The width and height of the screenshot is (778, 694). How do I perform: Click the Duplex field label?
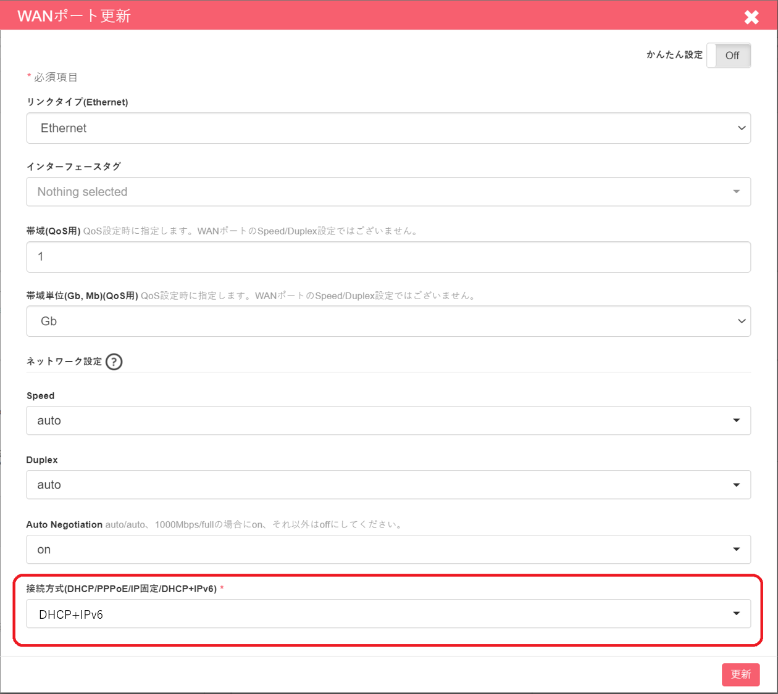pyautogui.click(x=42, y=460)
